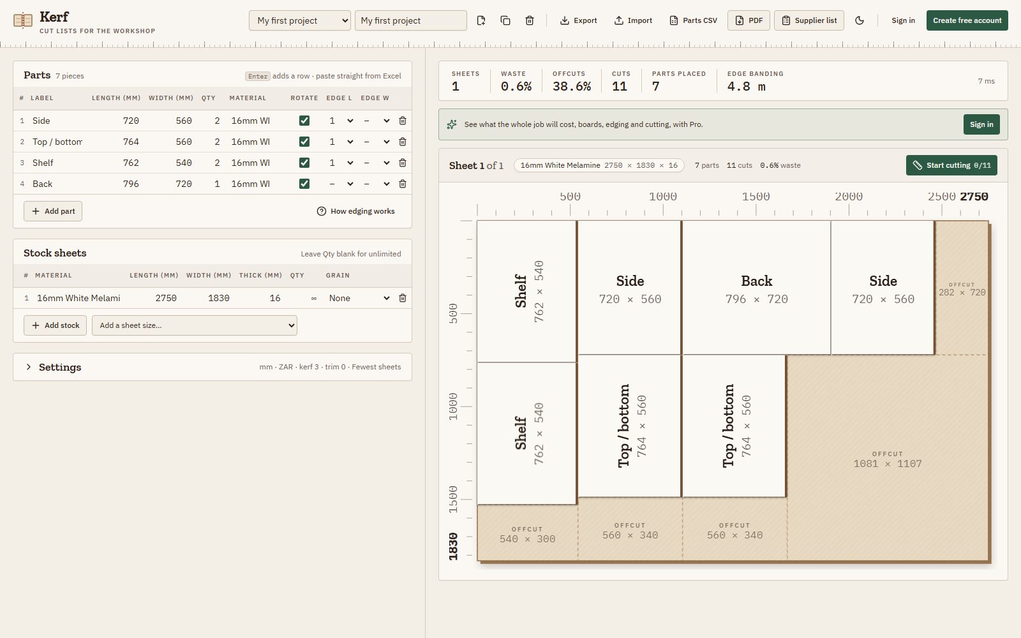The width and height of the screenshot is (1021, 638).
Task: Open the Add a sheet size dropdown
Action: pyautogui.click(x=195, y=325)
